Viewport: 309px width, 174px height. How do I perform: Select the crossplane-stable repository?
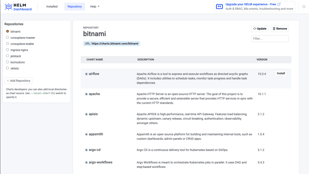click(x=7, y=43)
